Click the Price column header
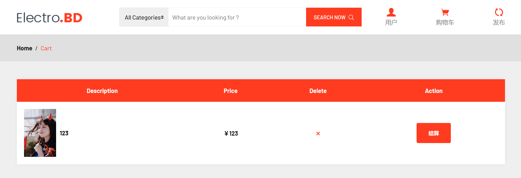Viewport: 521px width, 178px height. [x=231, y=91]
